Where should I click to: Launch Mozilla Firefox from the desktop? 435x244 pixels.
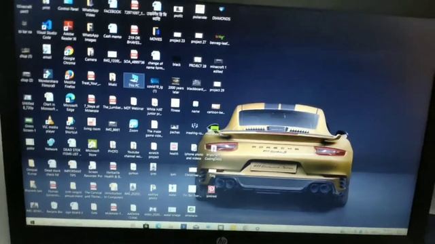[69, 79]
